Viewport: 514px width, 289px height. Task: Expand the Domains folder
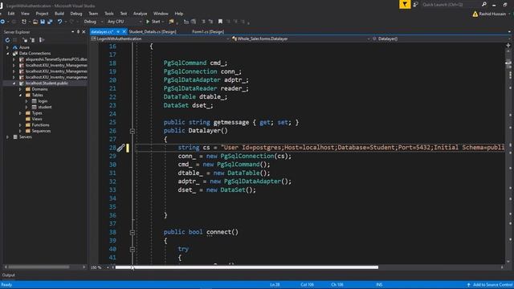pyautogui.click(x=20, y=89)
